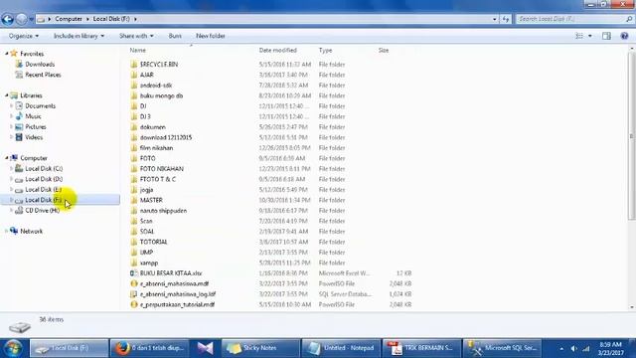The width and height of the screenshot is (636, 358).
Task: Select Local Disk (D:) drive icon
Action: [x=19, y=179]
